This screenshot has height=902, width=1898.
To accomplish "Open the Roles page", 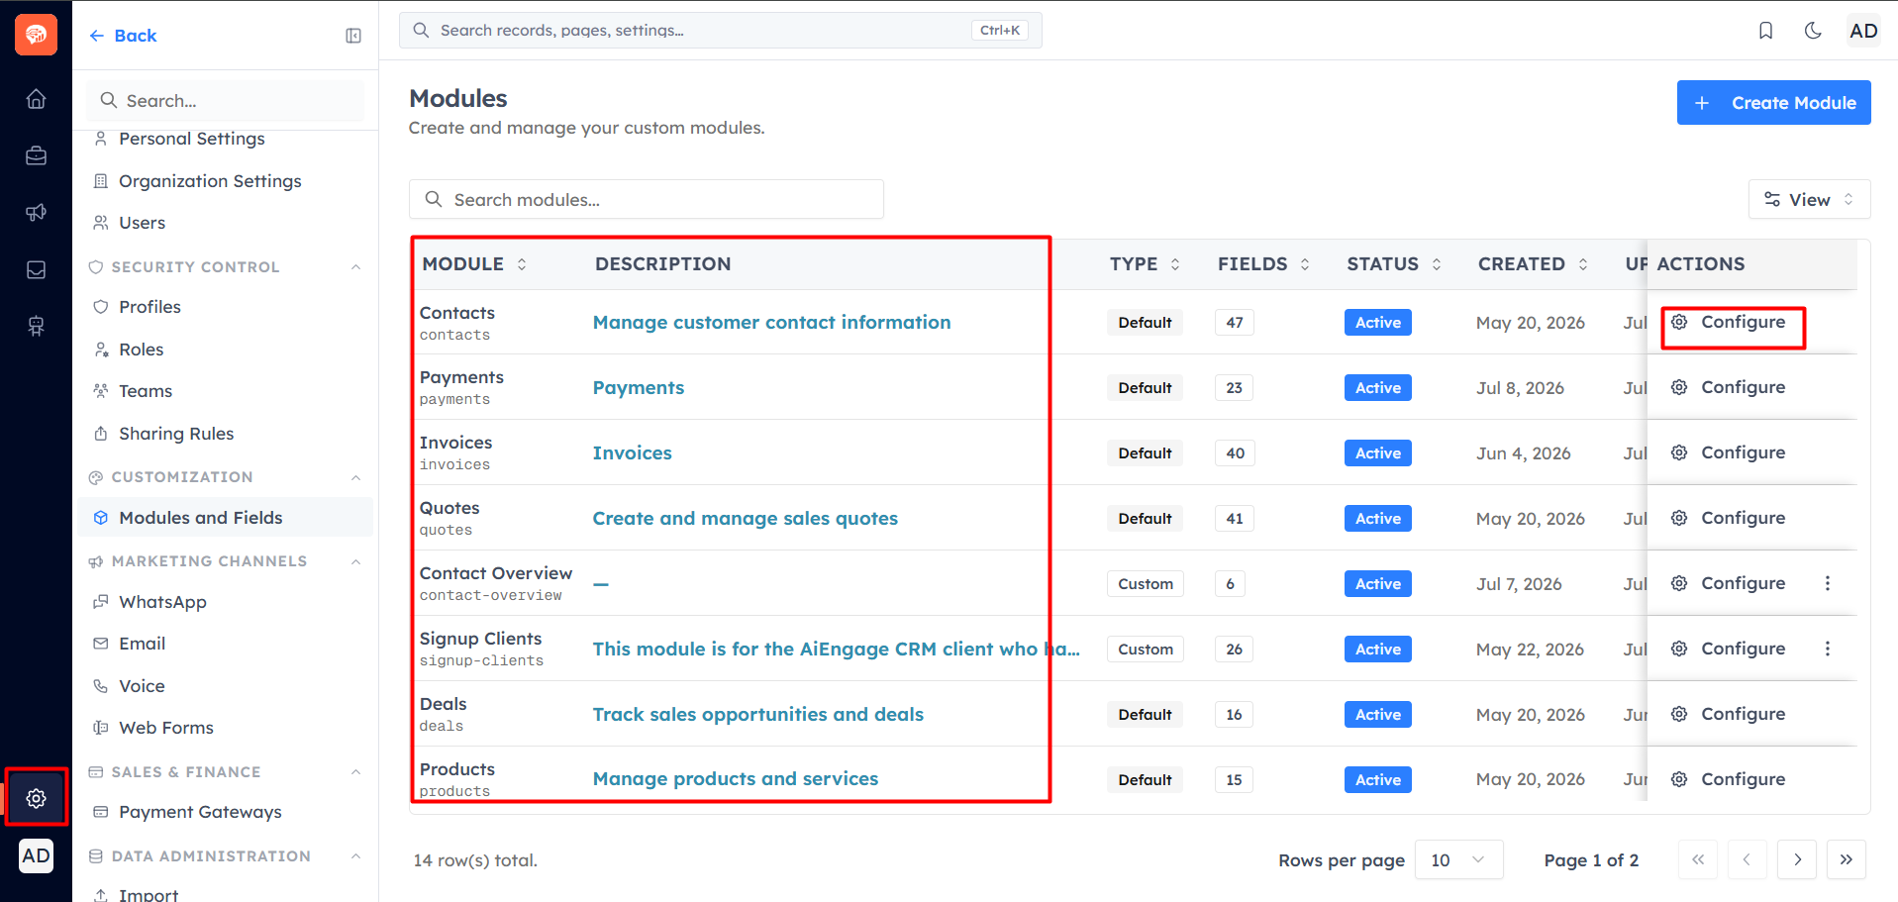I will pyautogui.click(x=141, y=350).
